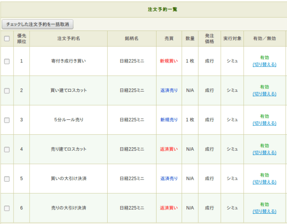Click 成行 price in 買いの大引け決済 row
287x224 pixels.
(209, 179)
